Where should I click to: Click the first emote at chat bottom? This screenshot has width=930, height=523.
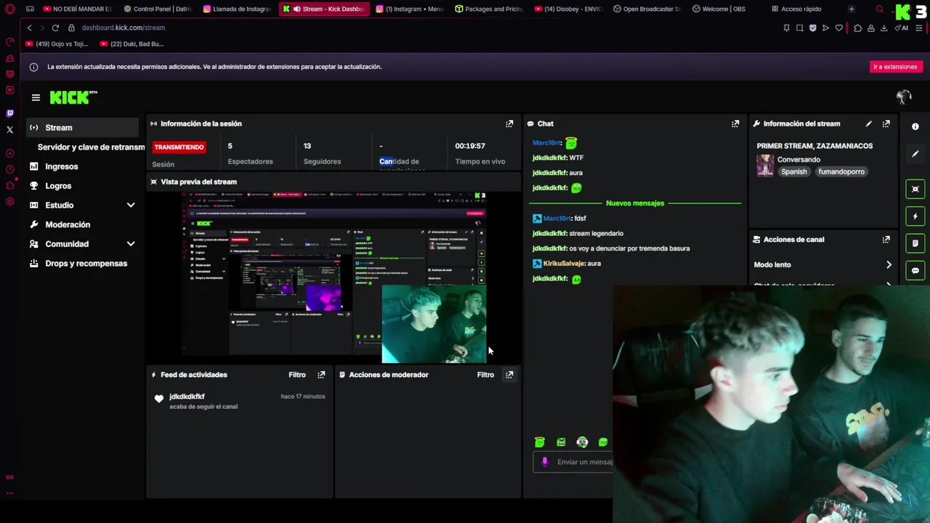point(539,442)
